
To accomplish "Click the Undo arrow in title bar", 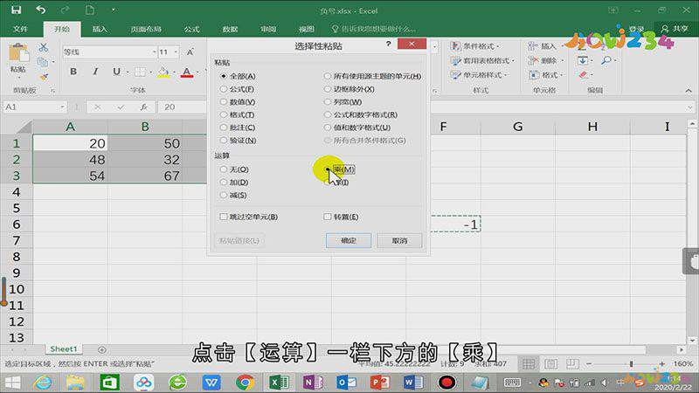I will tap(40, 10).
